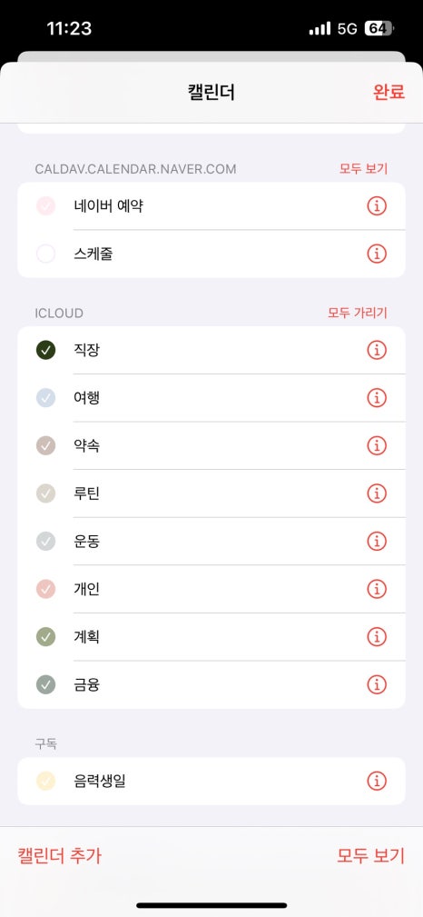Uncheck the 직장 calendar checkmark
This screenshot has height=917, width=423.
click(45, 350)
